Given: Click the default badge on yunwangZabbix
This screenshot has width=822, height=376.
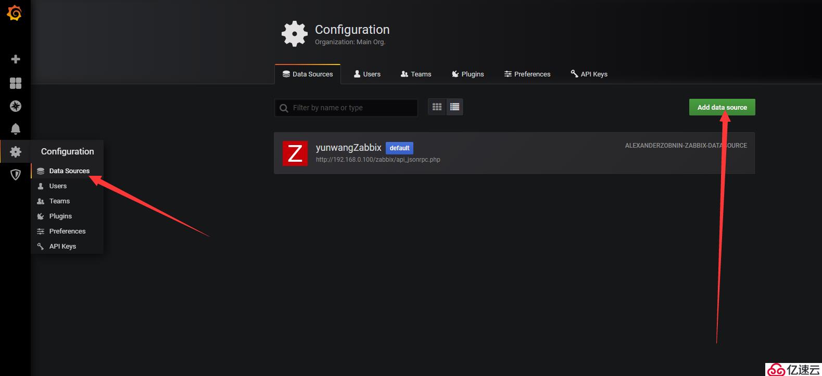Looking at the screenshot, I should tap(399, 148).
